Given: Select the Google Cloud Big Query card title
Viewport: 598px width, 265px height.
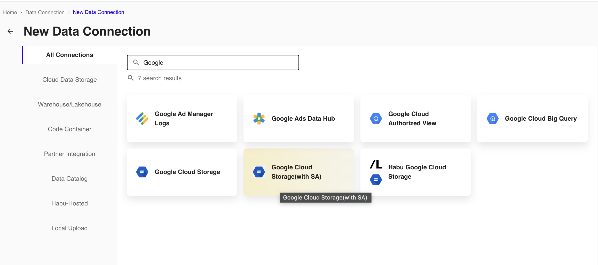Looking at the screenshot, I should (x=541, y=119).
